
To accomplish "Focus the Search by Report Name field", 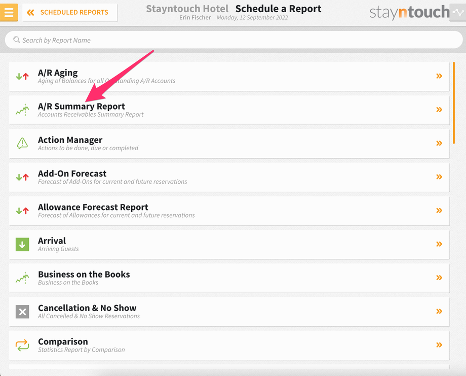I will [234, 40].
